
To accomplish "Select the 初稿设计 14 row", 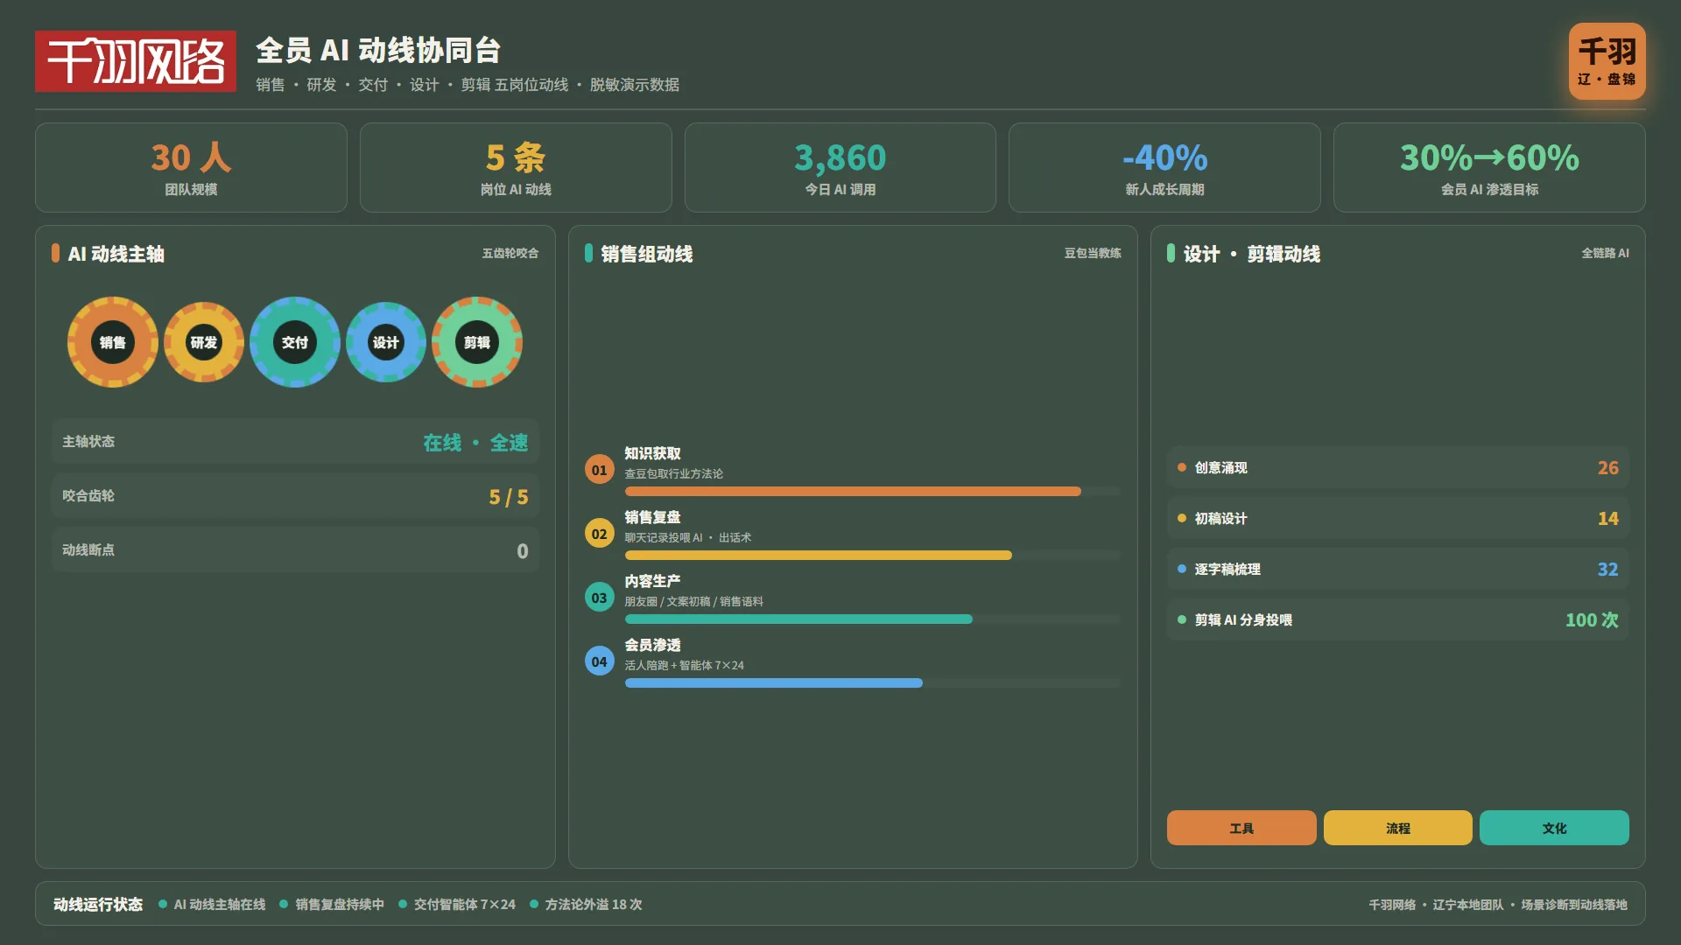I will pos(1398,518).
